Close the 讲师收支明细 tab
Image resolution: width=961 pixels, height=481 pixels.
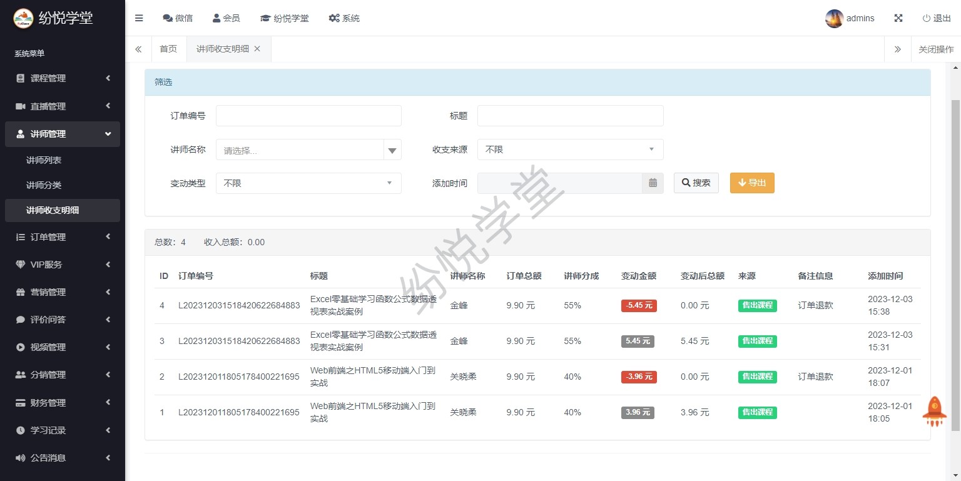(x=257, y=49)
